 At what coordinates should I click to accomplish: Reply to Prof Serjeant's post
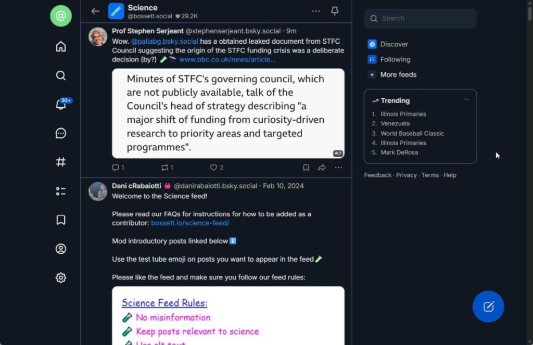(116, 168)
